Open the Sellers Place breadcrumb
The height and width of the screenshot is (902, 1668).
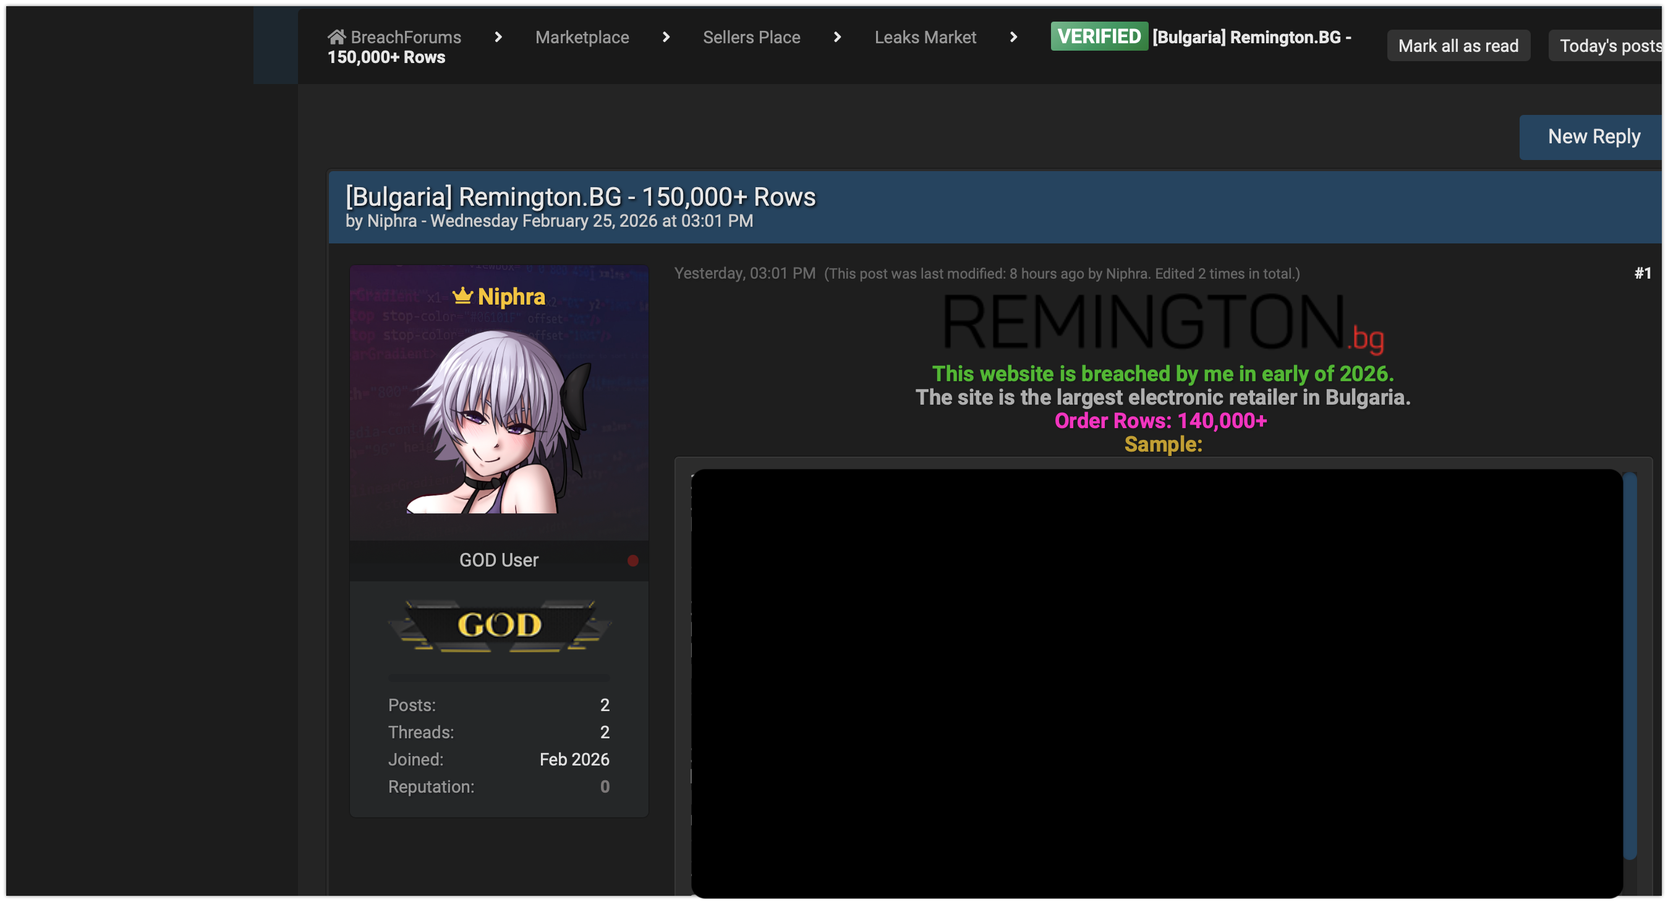click(x=751, y=37)
